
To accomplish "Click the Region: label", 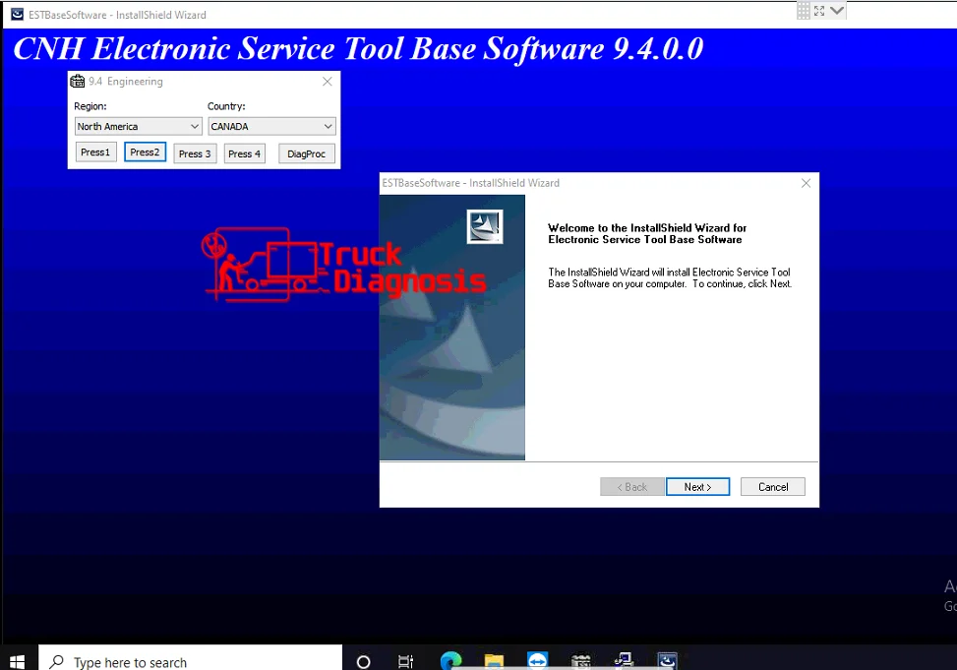I will coord(90,106).
